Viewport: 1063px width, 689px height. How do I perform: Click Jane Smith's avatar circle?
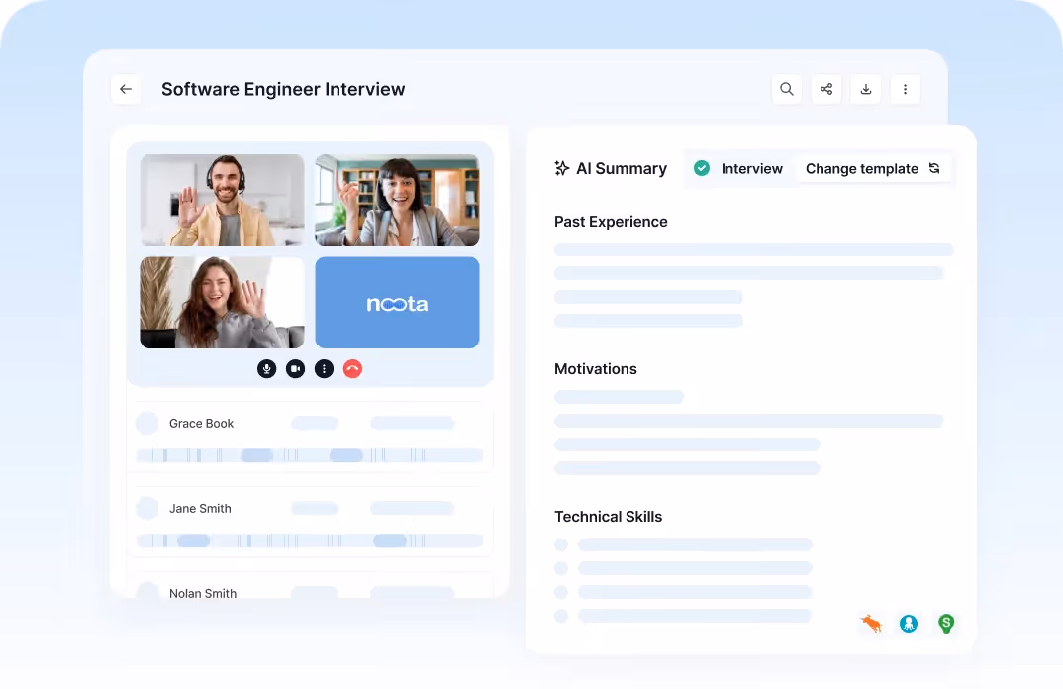point(147,508)
